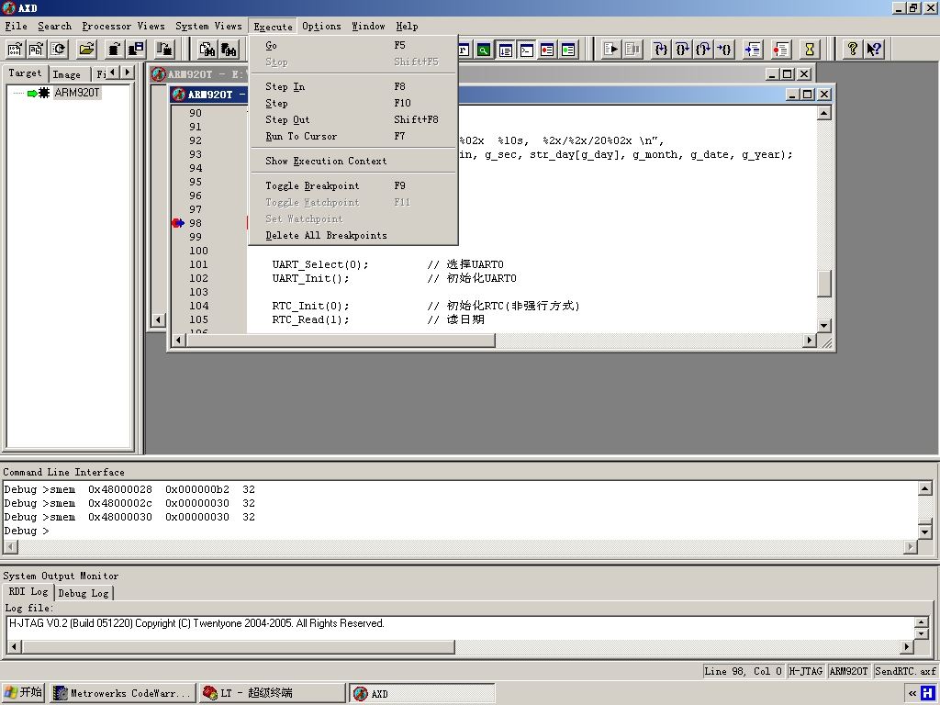Open the Search menu

pos(54,27)
